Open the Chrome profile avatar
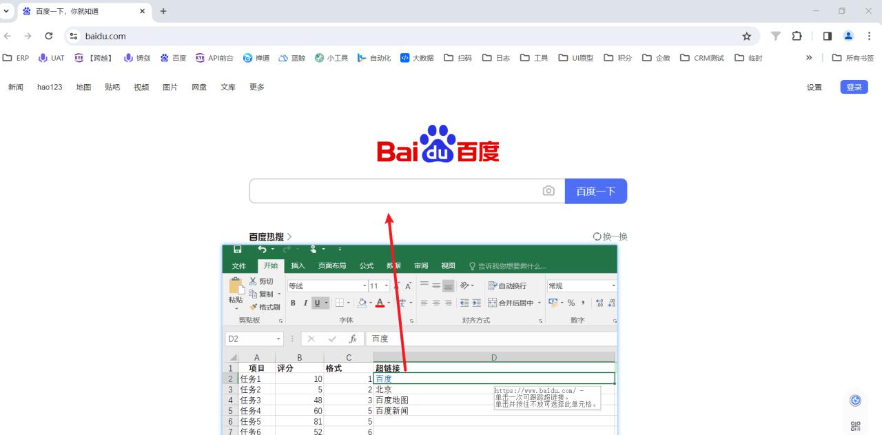The image size is (882, 435). (x=848, y=36)
